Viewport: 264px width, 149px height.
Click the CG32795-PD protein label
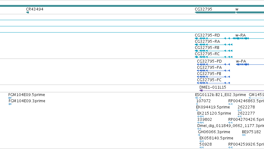[x=209, y=61]
